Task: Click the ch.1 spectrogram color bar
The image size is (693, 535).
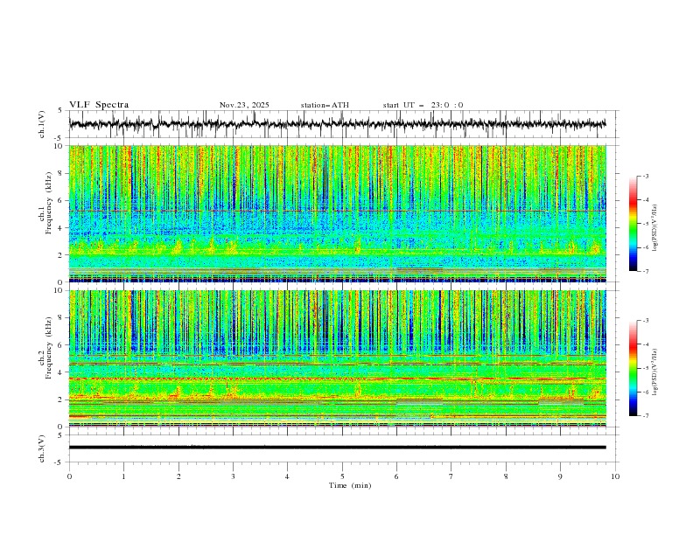Action: point(633,224)
